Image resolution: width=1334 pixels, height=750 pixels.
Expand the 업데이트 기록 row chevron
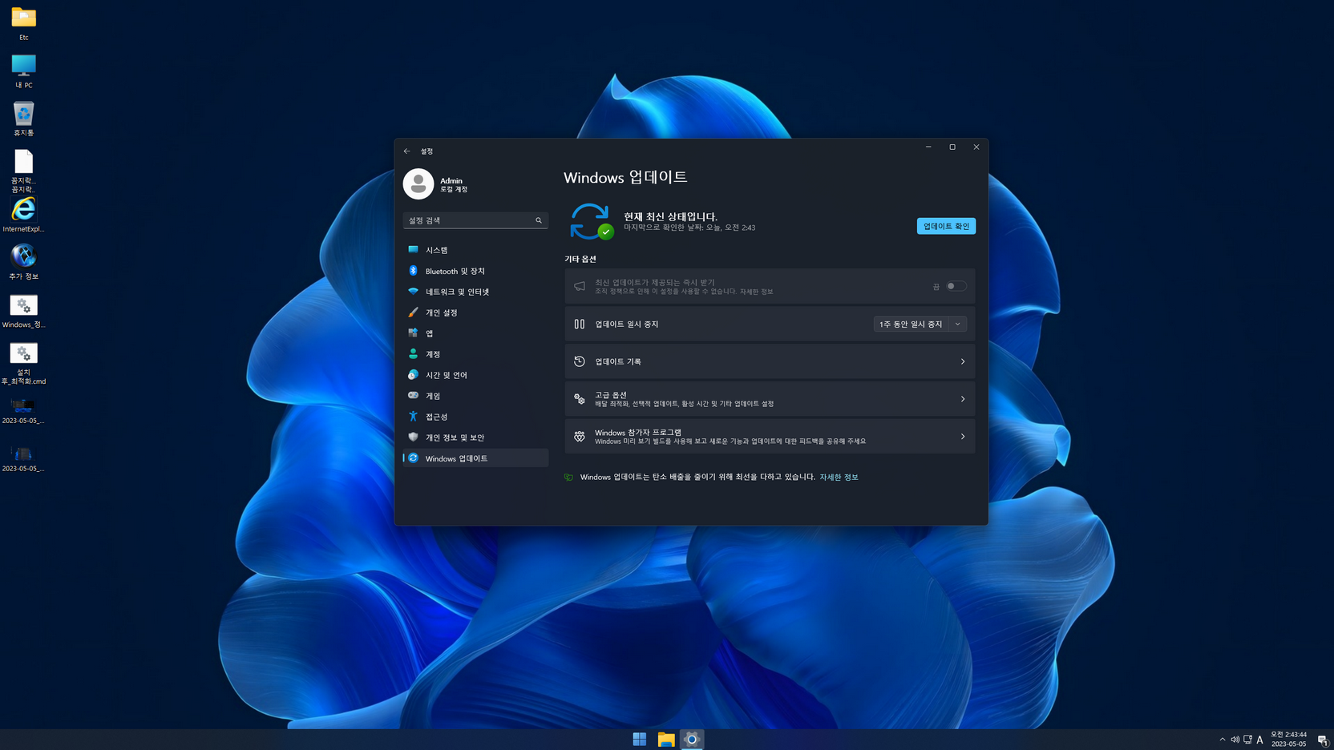(x=963, y=361)
